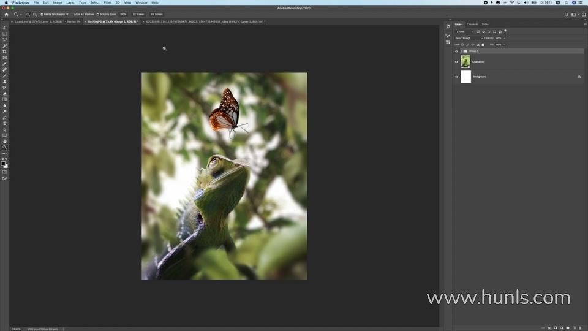Select the Eraser tool
This screenshot has width=588, height=331.
coord(4,94)
